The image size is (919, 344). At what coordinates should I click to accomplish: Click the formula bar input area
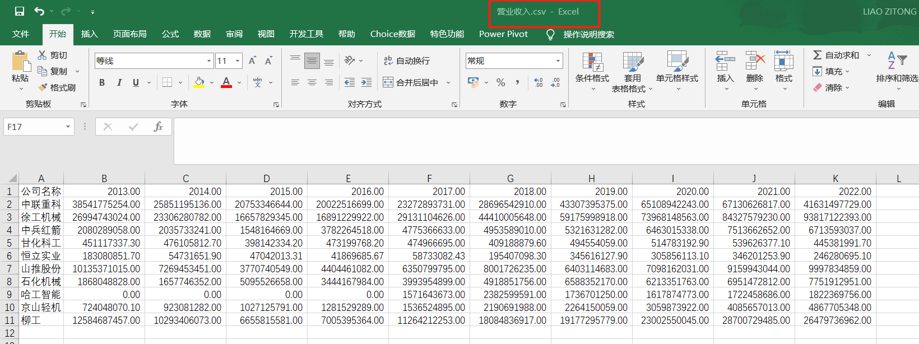pyautogui.click(x=546, y=141)
